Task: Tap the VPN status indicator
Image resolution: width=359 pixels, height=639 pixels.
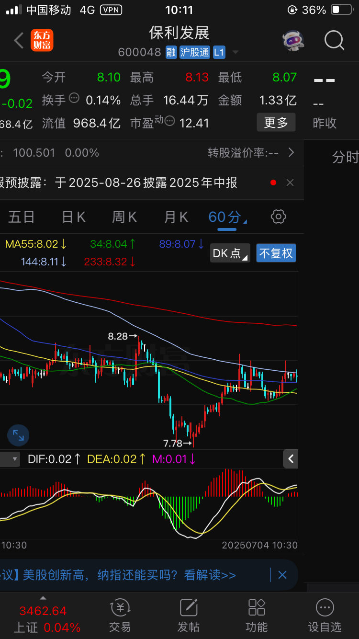Action: point(111,10)
